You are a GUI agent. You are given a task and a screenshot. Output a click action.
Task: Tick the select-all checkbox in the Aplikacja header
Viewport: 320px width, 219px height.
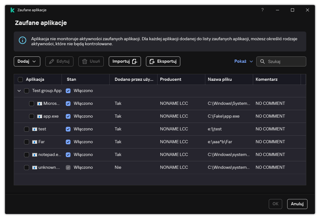point(20,80)
